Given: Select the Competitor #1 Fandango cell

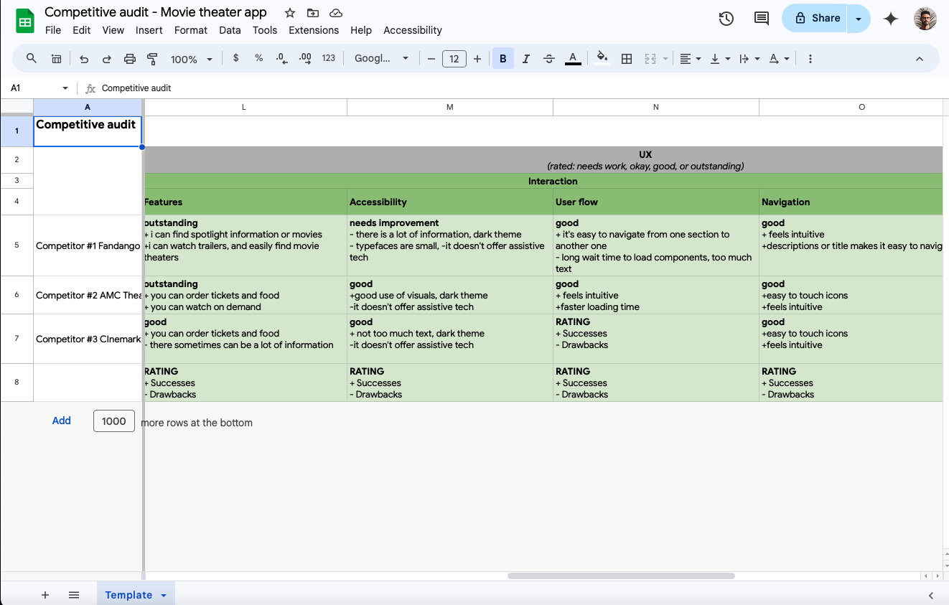Looking at the screenshot, I should point(88,245).
